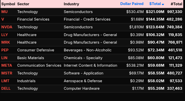
Task: Open the MRK ticker link
Action: (6, 42)
